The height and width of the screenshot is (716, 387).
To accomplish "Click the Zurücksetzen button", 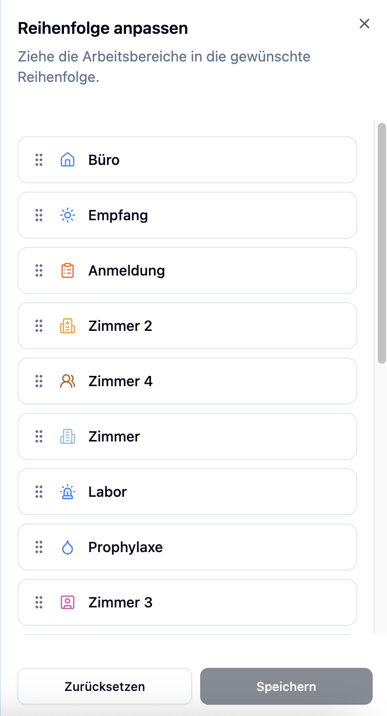I will [x=104, y=686].
